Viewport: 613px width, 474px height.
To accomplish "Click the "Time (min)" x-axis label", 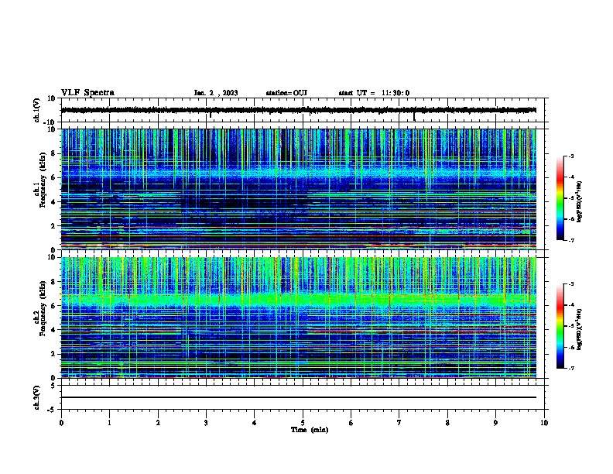I will (x=310, y=430).
